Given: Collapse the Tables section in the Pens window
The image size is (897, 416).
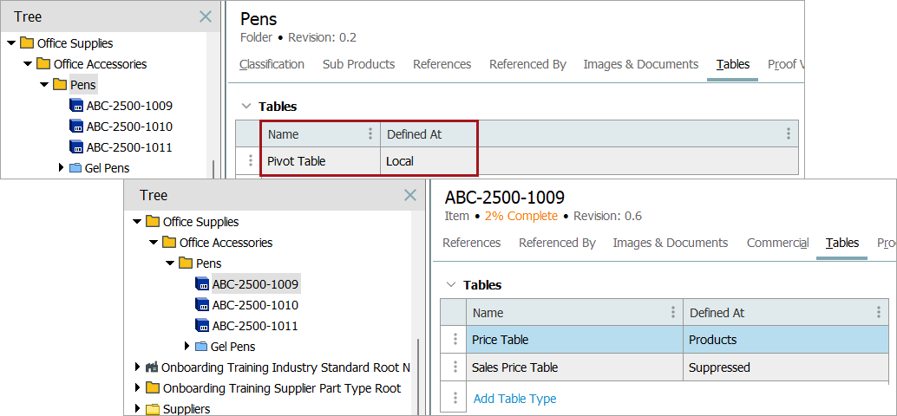Looking at the screenshot, I should (x=246, y=107).
